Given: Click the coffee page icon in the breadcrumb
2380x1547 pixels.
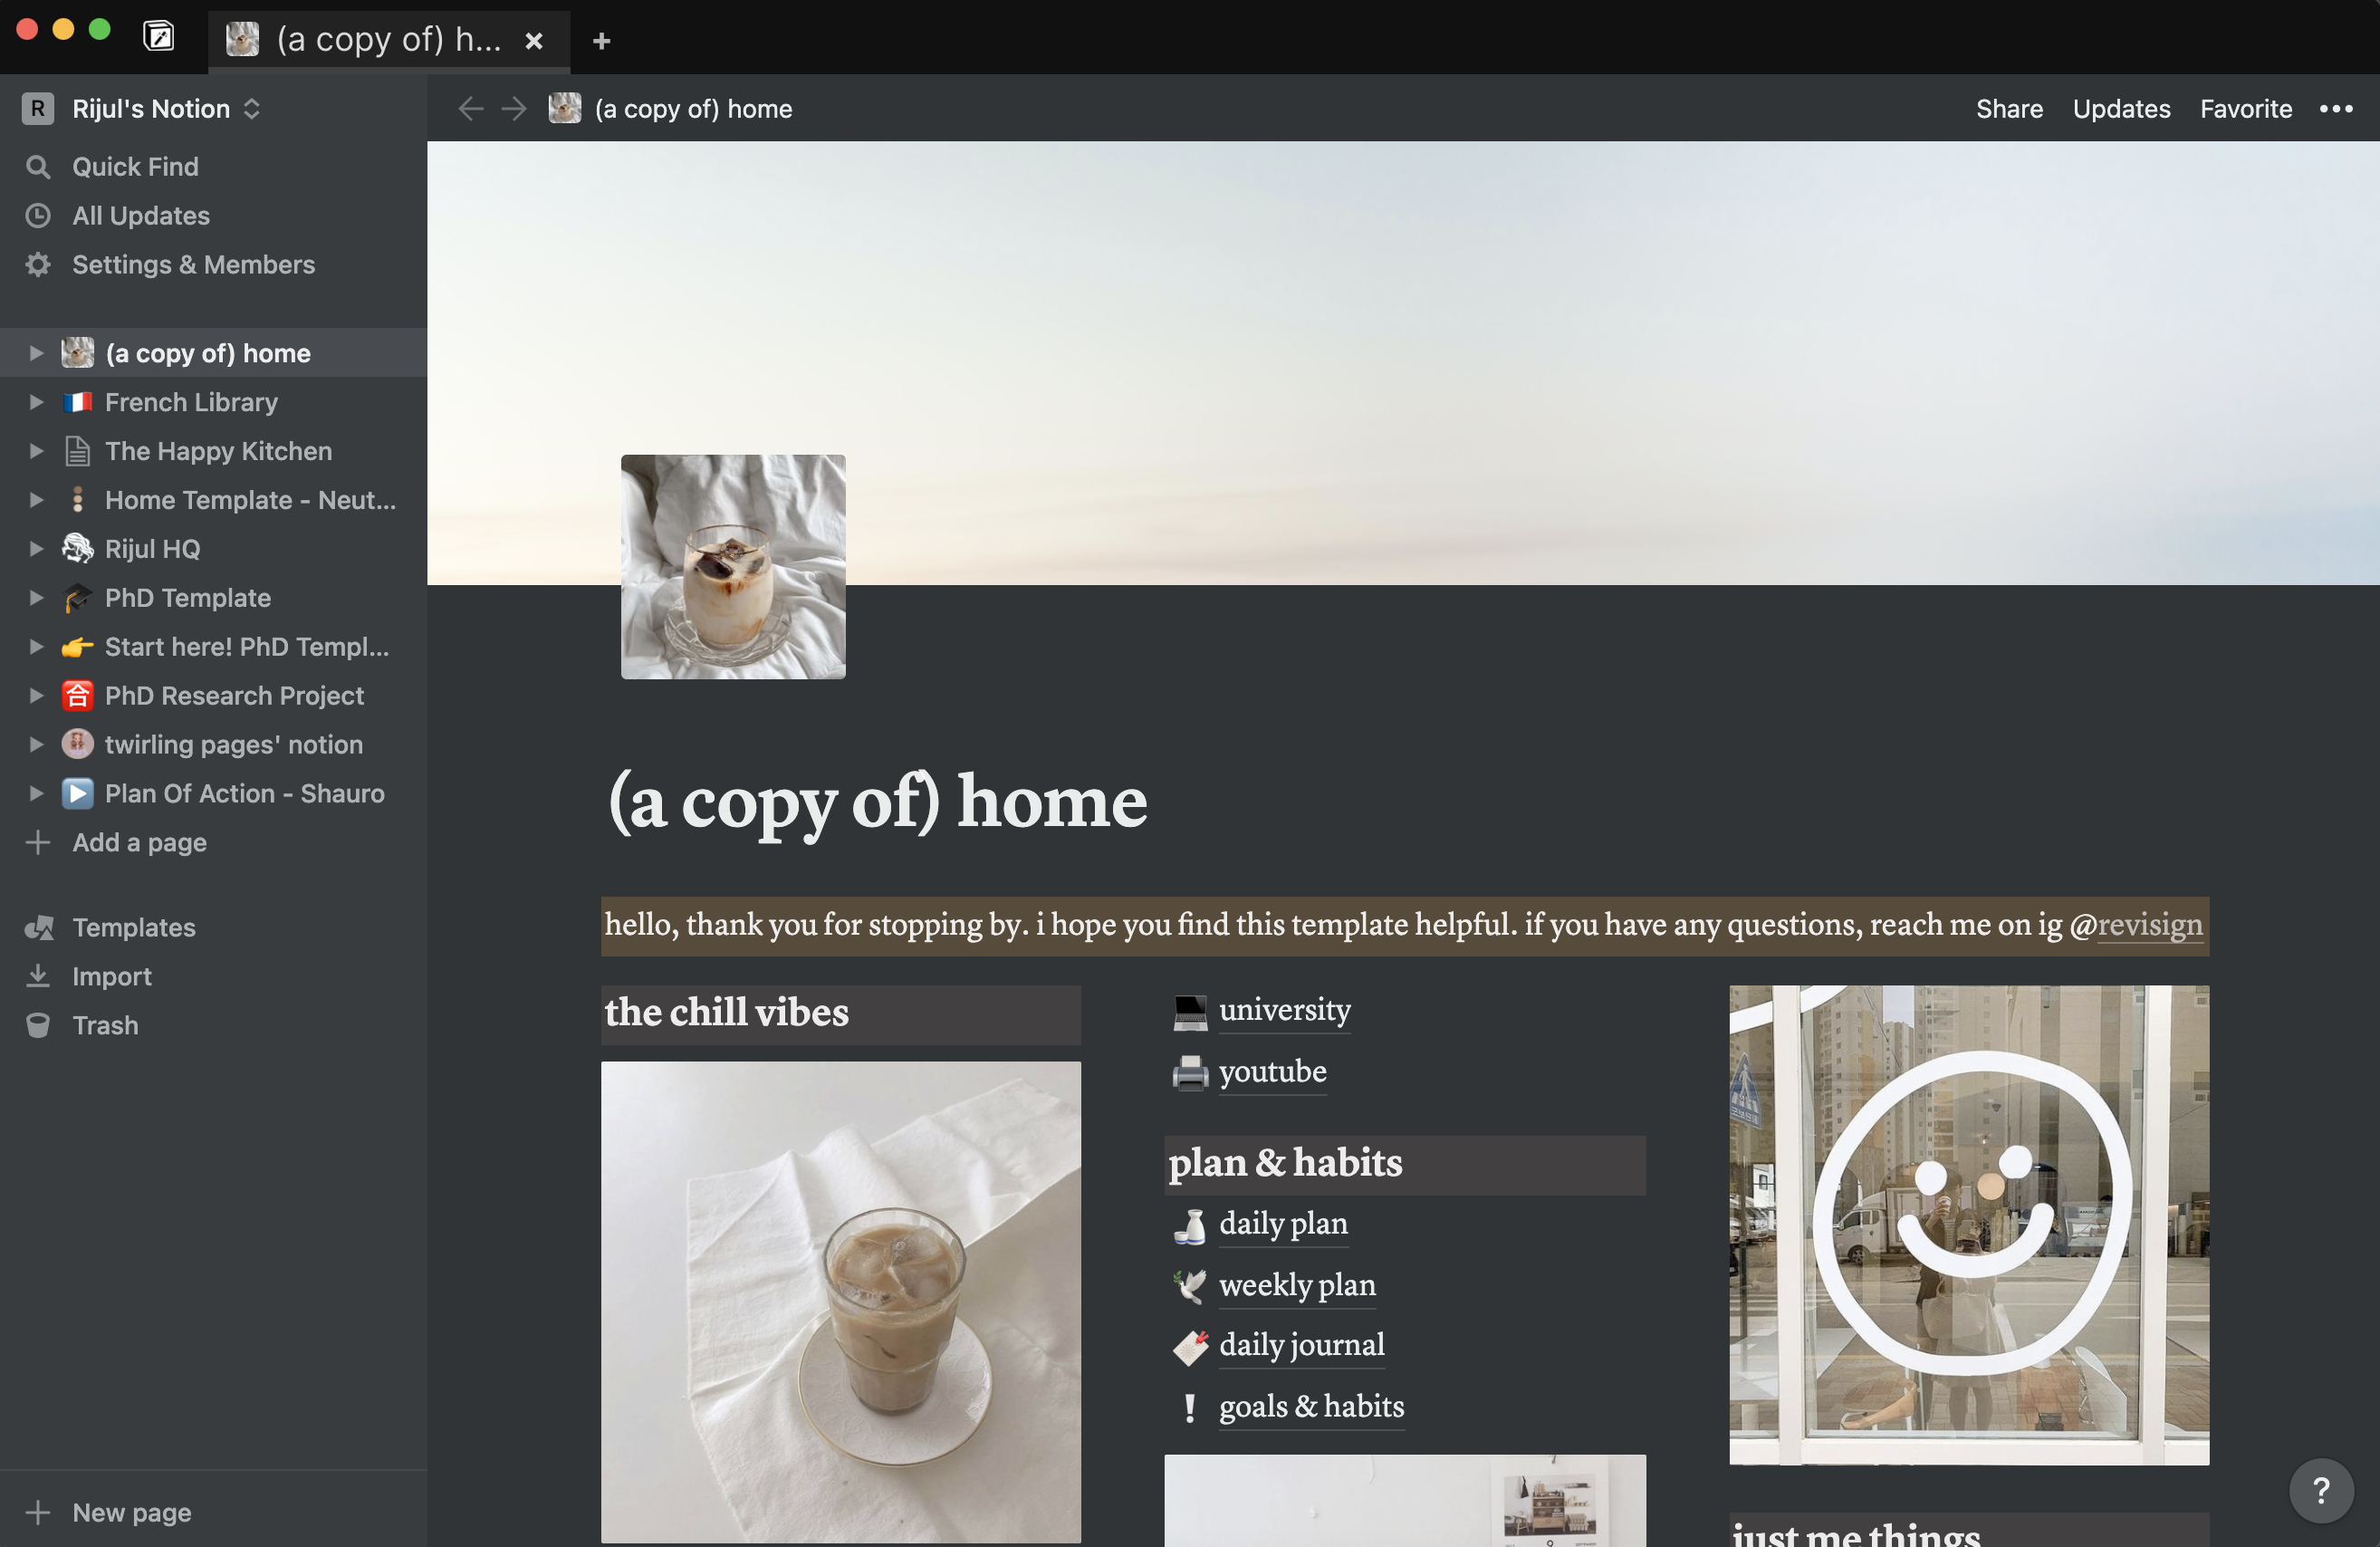Looking at the screenshot, I should pos(565,108).
